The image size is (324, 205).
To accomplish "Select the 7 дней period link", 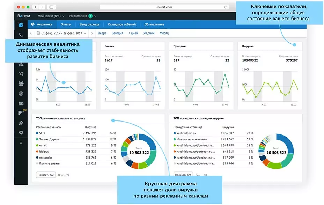I will pyautogui.click(x=133, y=33).
